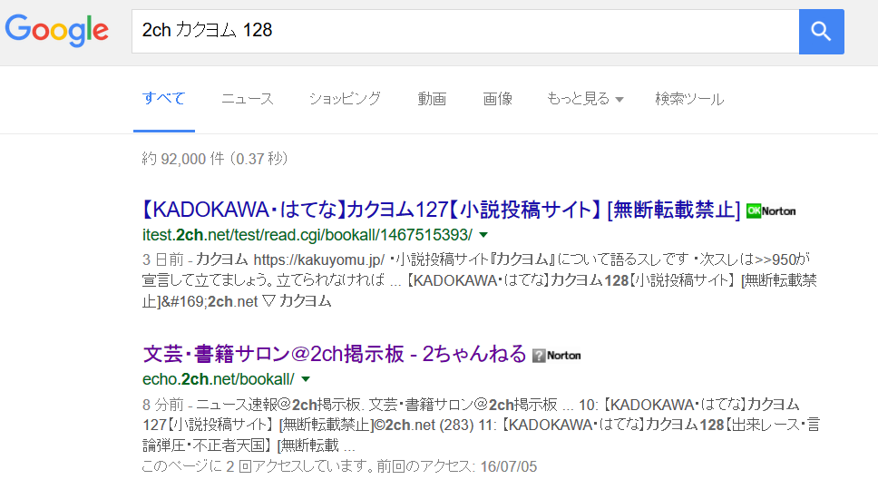The width and height of the screenshot is (878, 499).
Task: Switch to the 動画 tab
Action: point(432,99)
